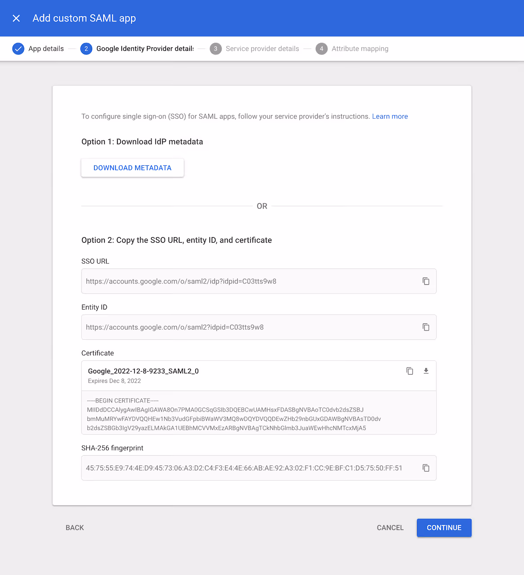Screen dimensions: 524x575
Task: Click the step 2 number badge
Action: 86,49
